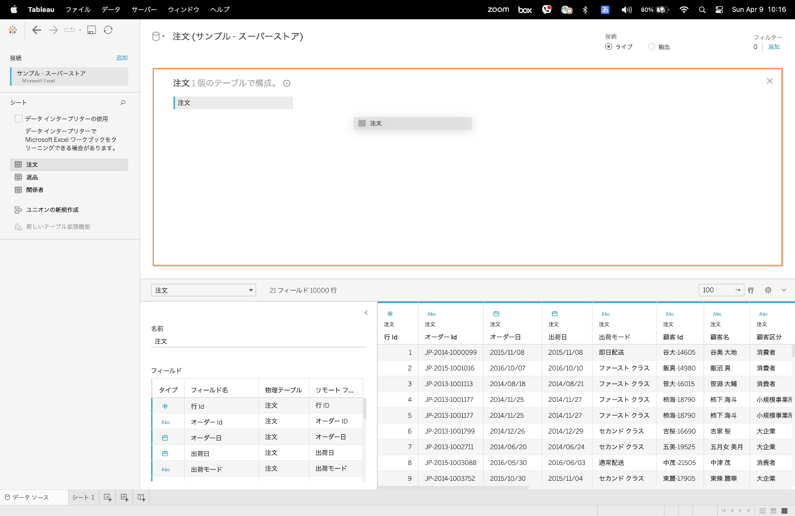Image resolution: width=795 pixels, height=516 pixels.
Task: Click the date icon for 出荷日 field row
Action: tap(165, 454)
